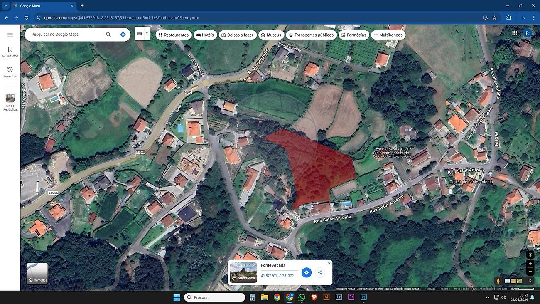Close the Fonte Arcada info card
The width and height of the screenshot is (540, 304).
pos(329,263)
